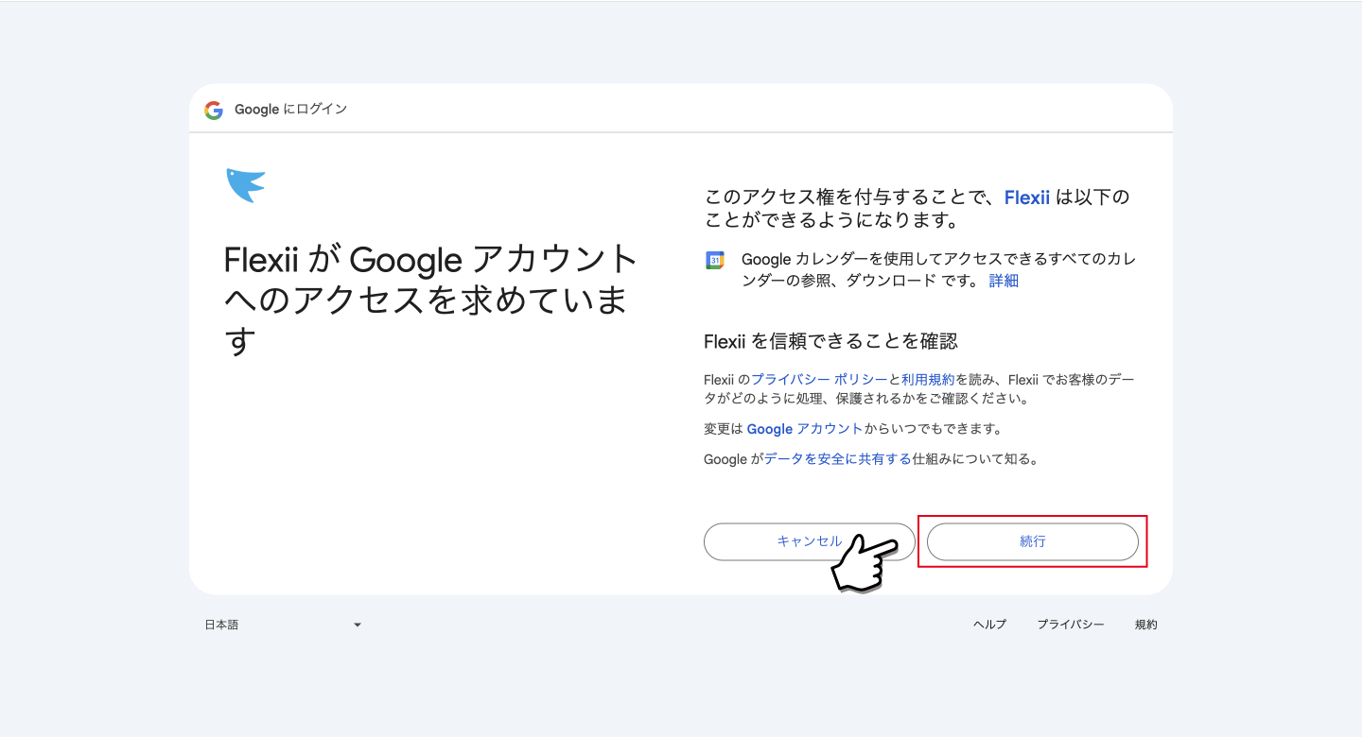Screen dimensions: 1363x737
Task: Click the ヘルプ link in the footer
Action: 988,624
